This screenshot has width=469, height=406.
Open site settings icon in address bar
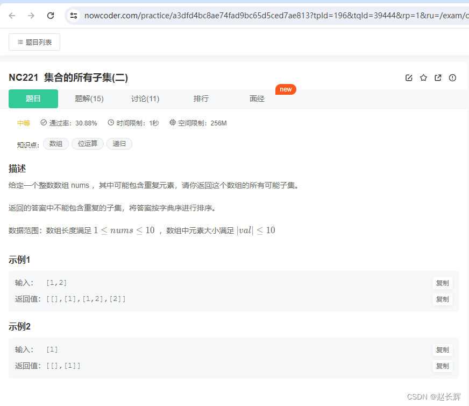(x=73, y=15)
